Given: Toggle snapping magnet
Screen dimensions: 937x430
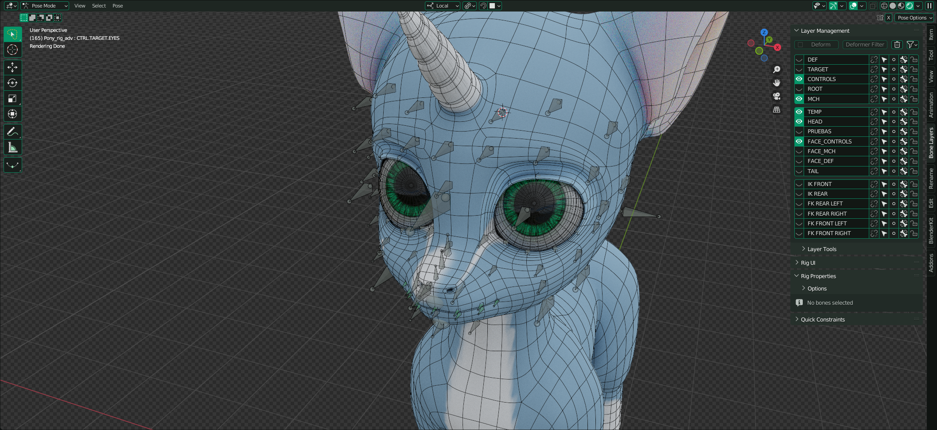Looking at the screenshot, I should [483, 6].
